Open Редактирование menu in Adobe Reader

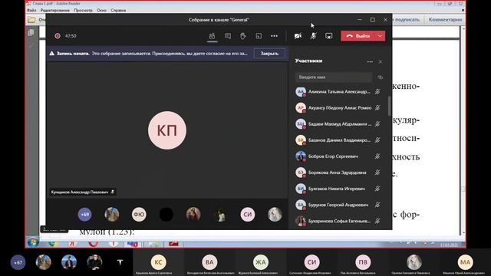[x=55, y=10]
